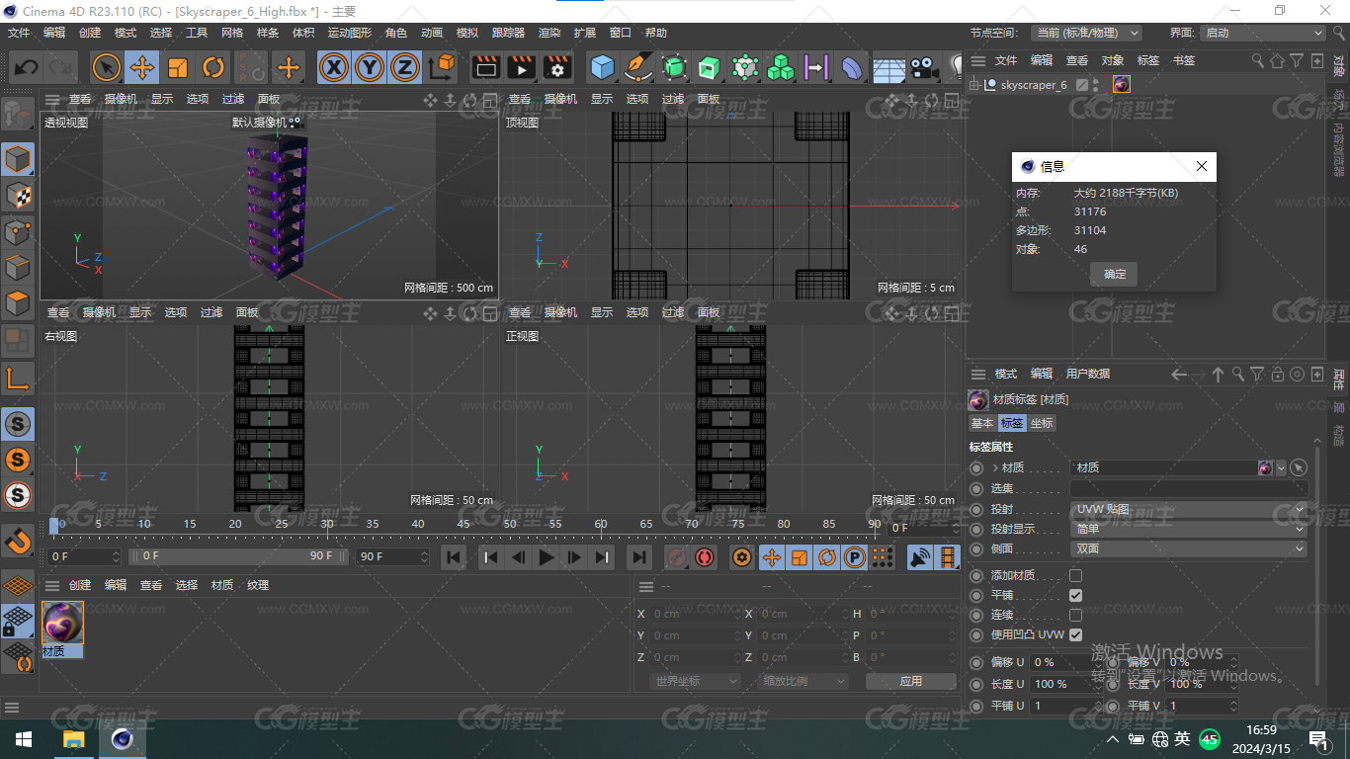The height and width of the screenshot is (759, 1350).
Task: Click the 应用 coordinates button
Action: 911,681
